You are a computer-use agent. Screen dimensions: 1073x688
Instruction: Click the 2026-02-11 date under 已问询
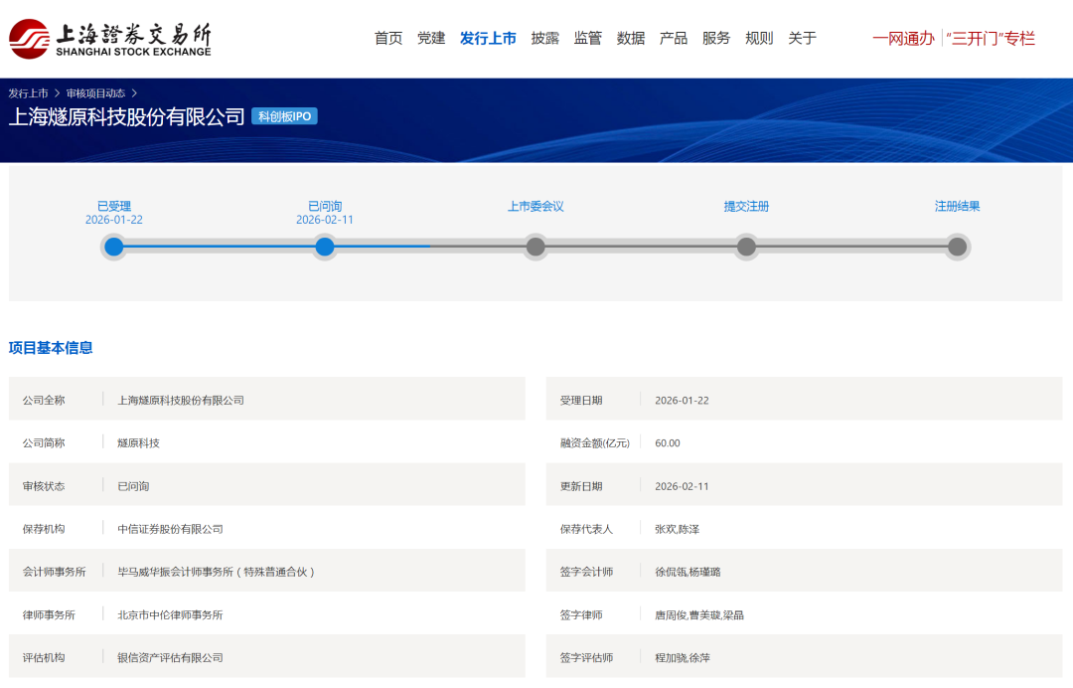tap(325, 220)
